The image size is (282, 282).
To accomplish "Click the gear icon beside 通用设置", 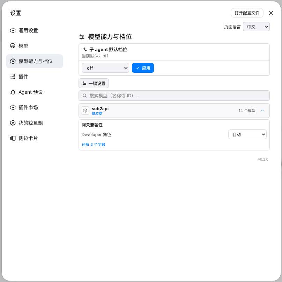I will tap(13, 30).
